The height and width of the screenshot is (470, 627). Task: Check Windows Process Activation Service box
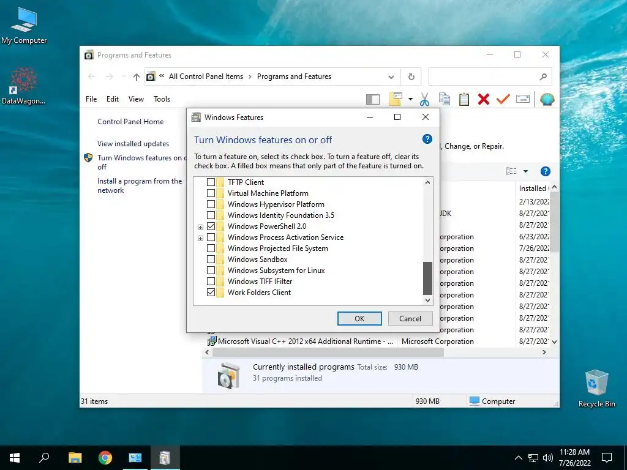coord(211,237)
